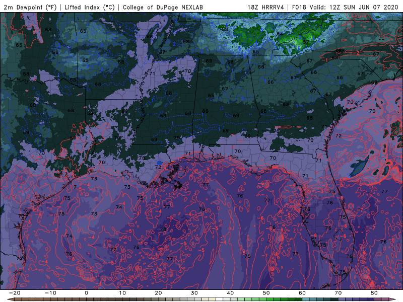Click the right arrow end of color bar
This screenshot has width=403, height=302.
click(393, 299)
